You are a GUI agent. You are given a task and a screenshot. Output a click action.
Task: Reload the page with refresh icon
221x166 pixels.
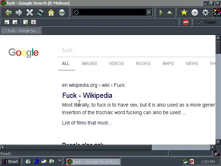[40, 12]
